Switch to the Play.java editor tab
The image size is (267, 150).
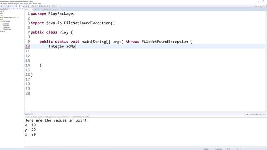tap(29, 10)
